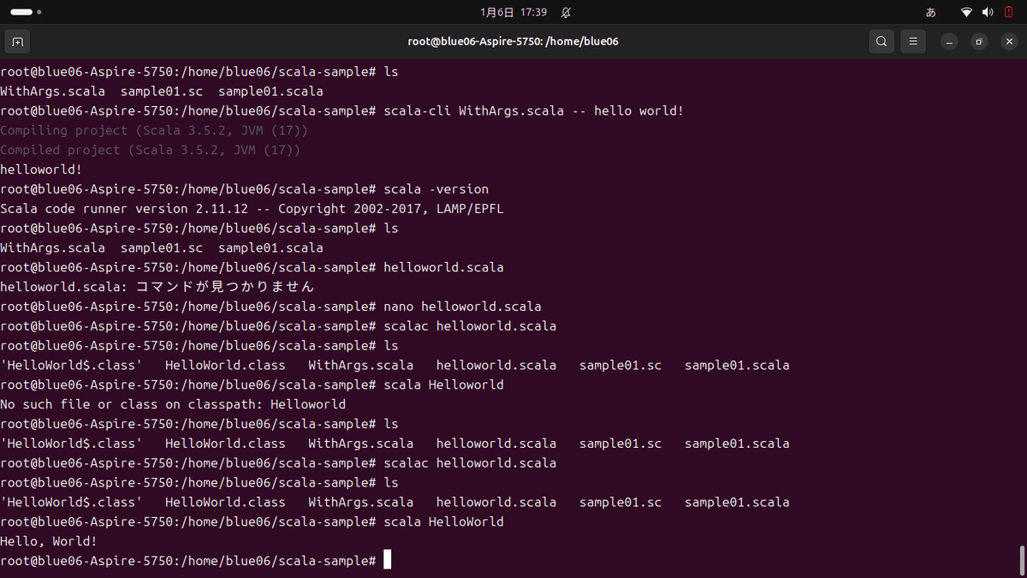Open the terminal search
This screenshot has width=1027, height=578.
881,41
